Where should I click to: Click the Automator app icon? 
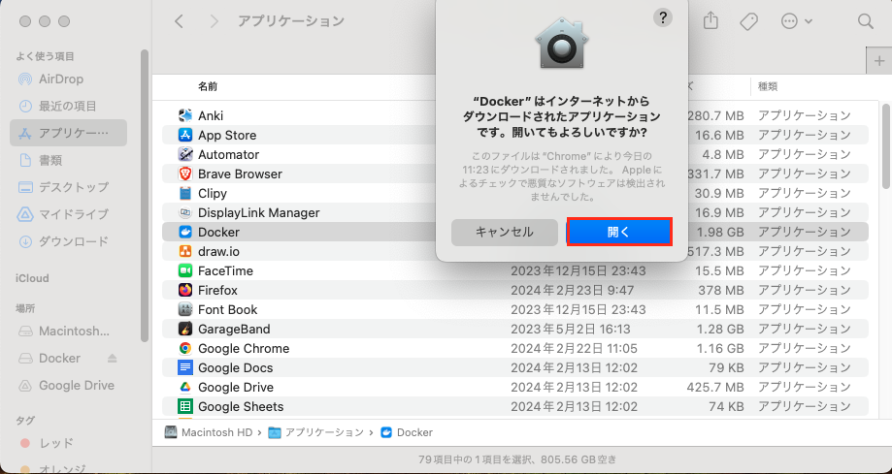click(x=185, y=154)
